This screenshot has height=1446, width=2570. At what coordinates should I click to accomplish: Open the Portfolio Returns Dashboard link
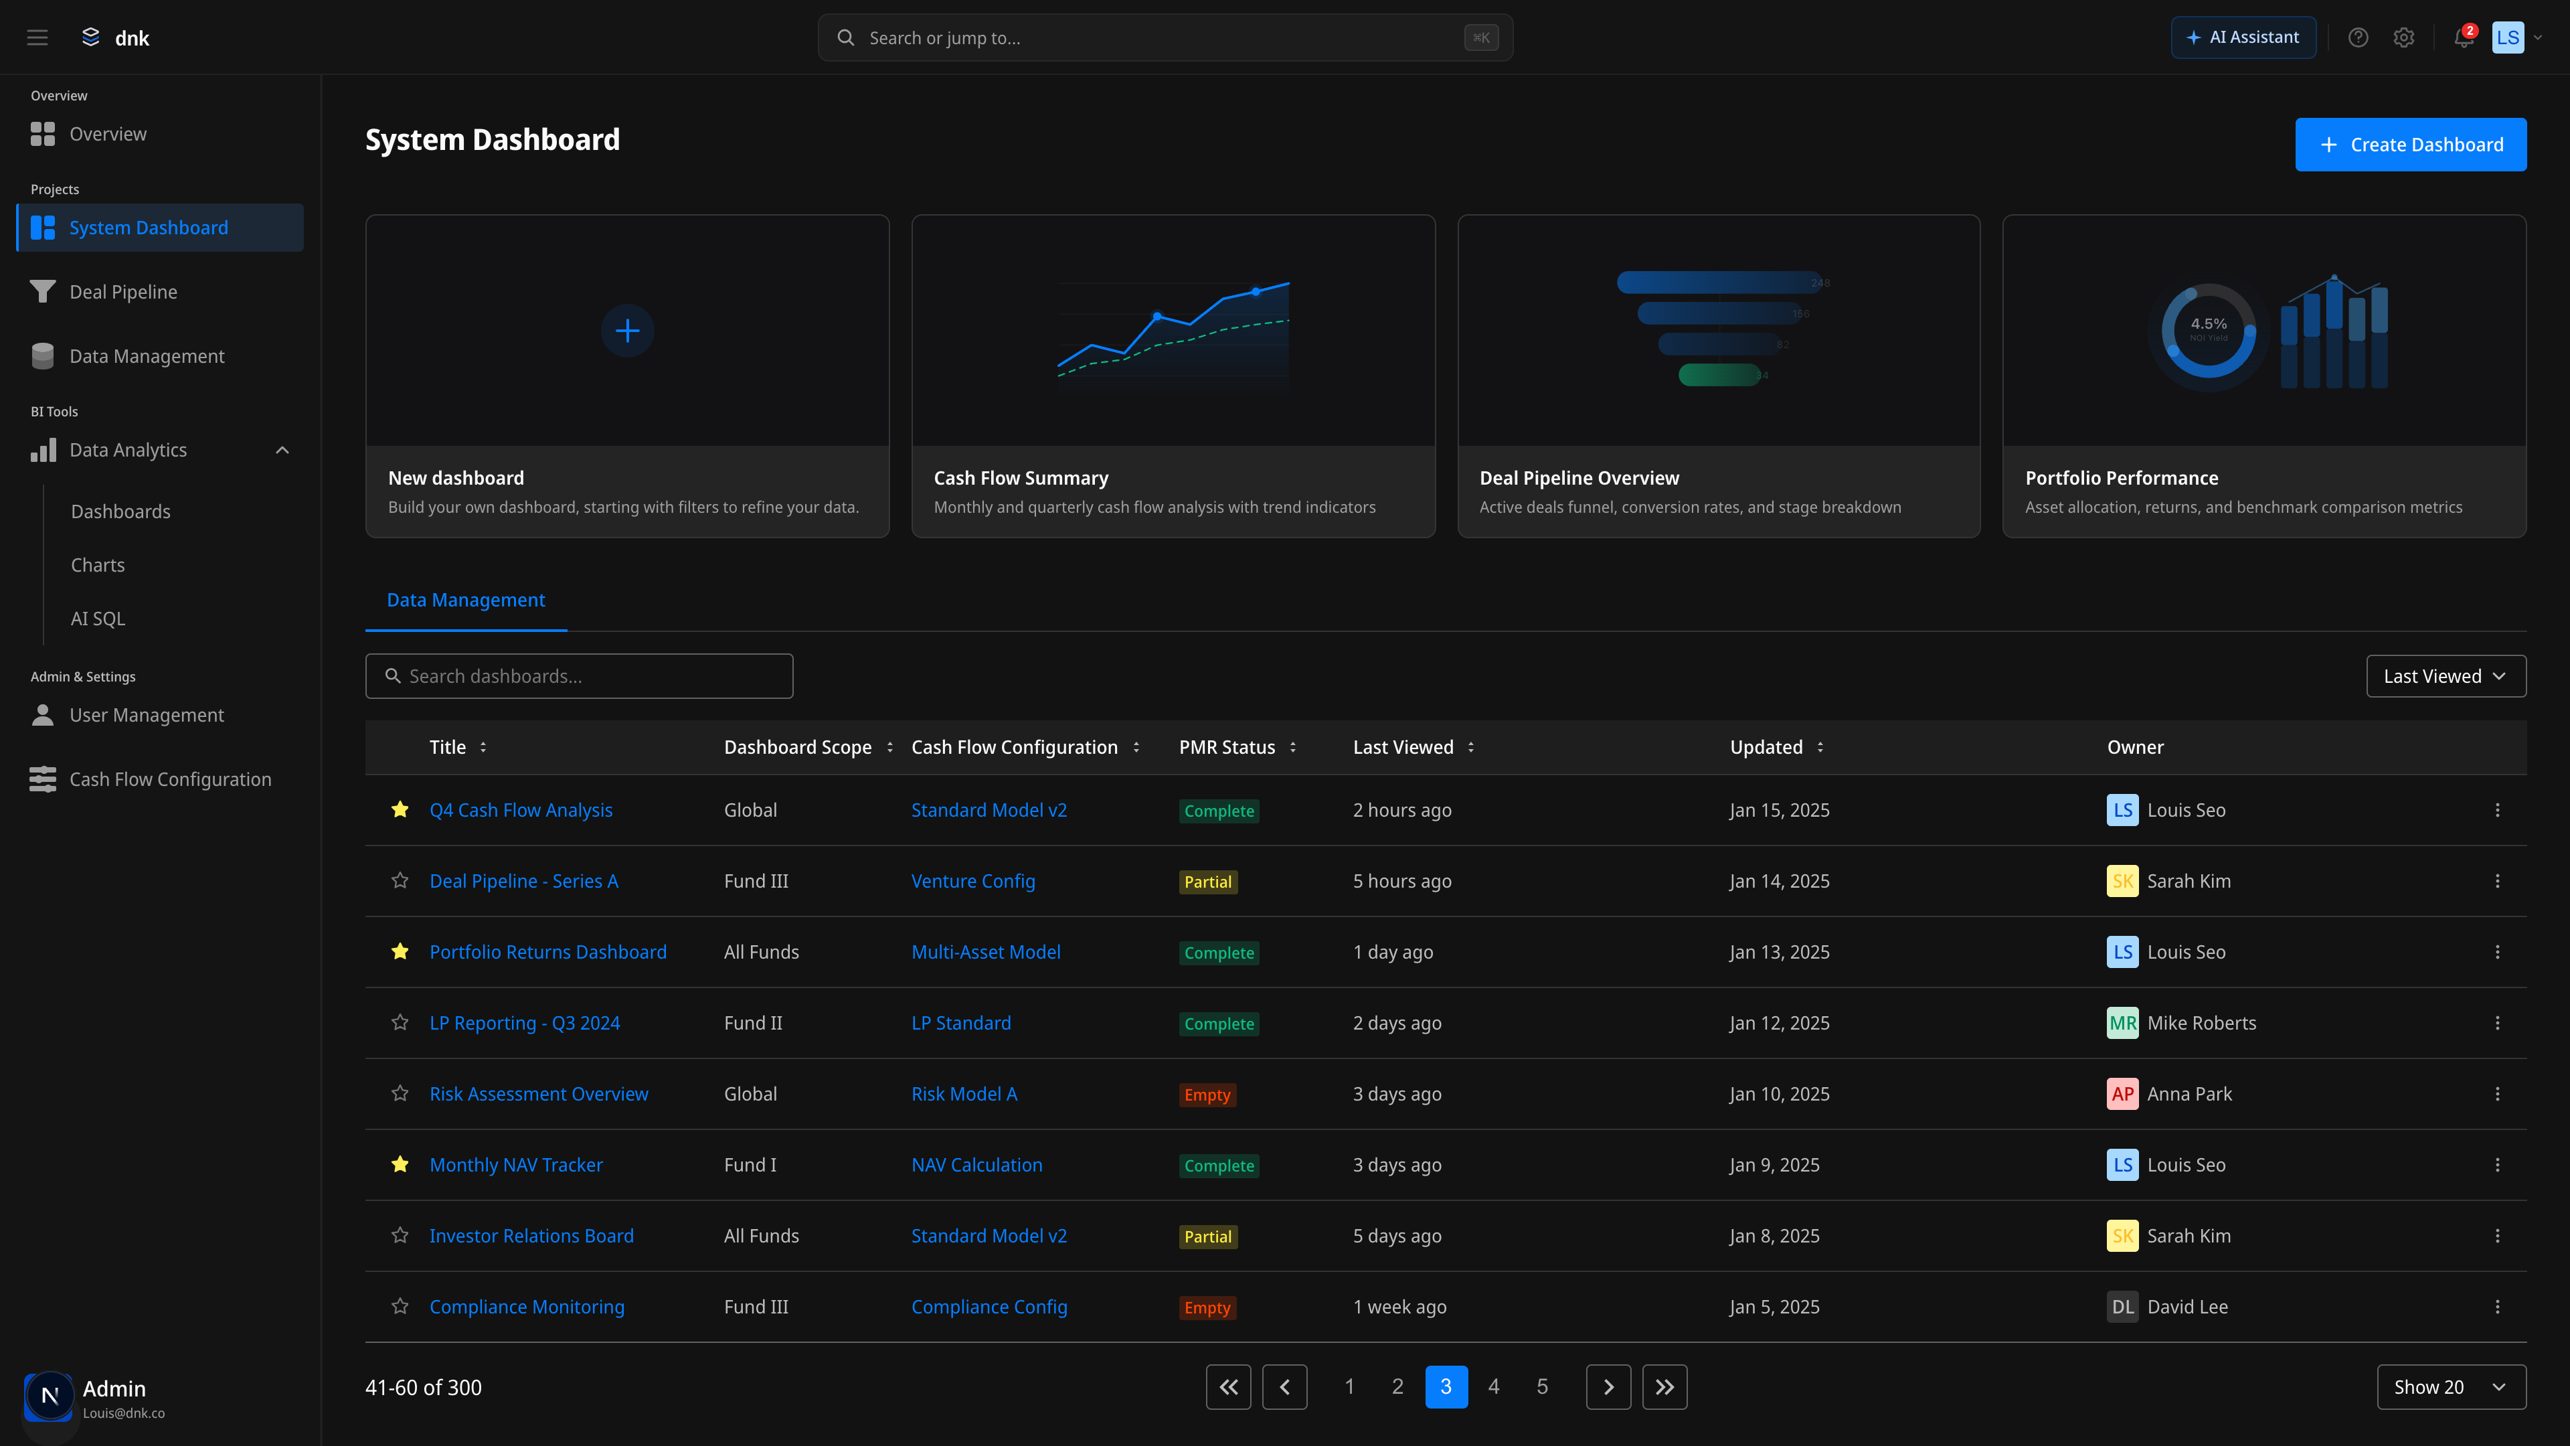click(547, 952)
